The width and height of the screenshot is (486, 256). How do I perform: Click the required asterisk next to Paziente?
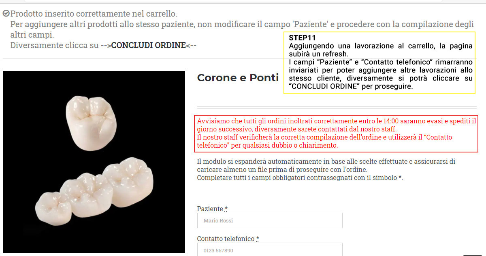pos(226,208)
